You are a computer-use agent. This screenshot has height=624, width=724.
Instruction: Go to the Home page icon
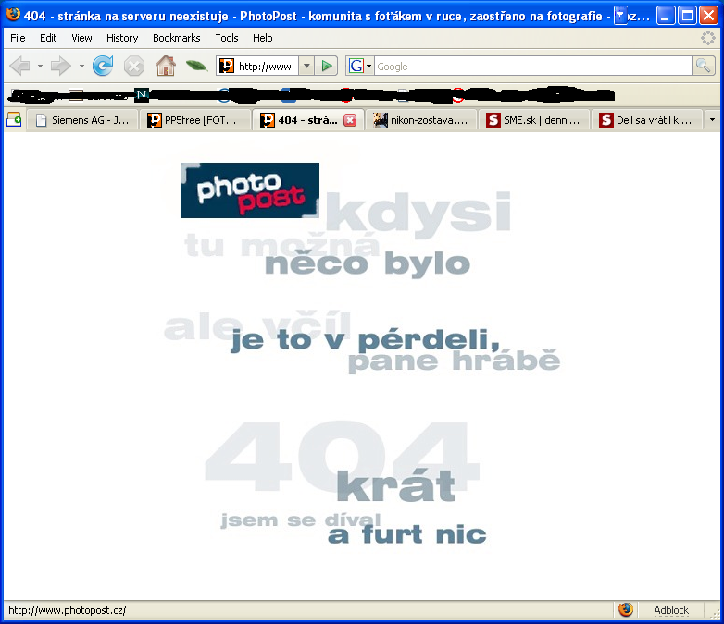(165, 66)
